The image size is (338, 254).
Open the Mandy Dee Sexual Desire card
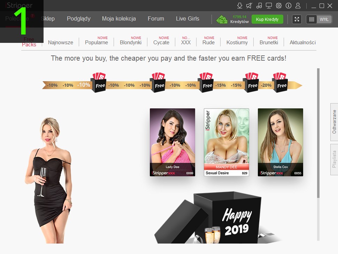point(226,142)
